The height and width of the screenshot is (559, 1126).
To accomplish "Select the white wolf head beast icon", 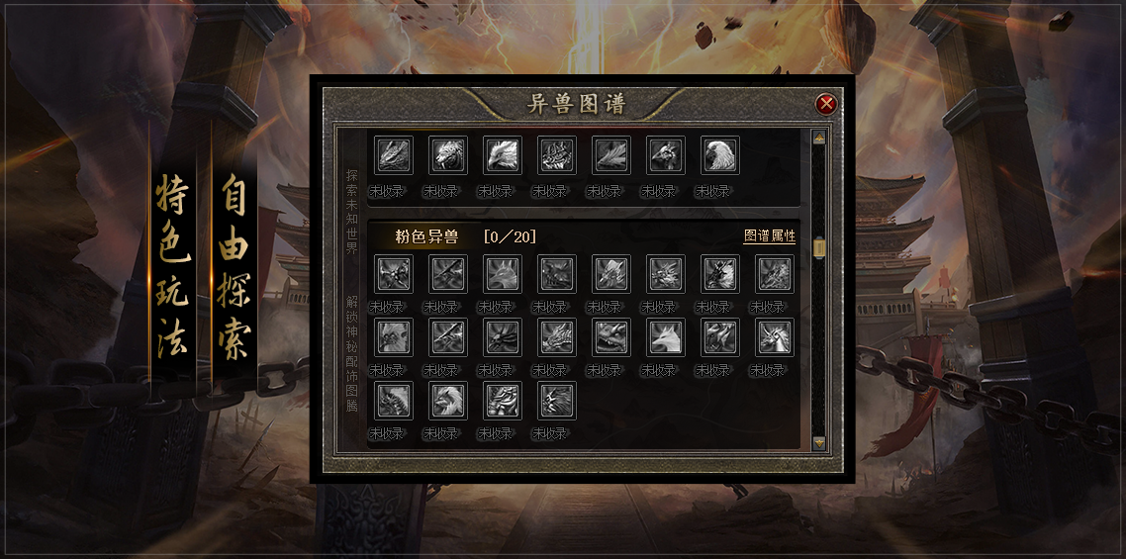I will 666,337.
